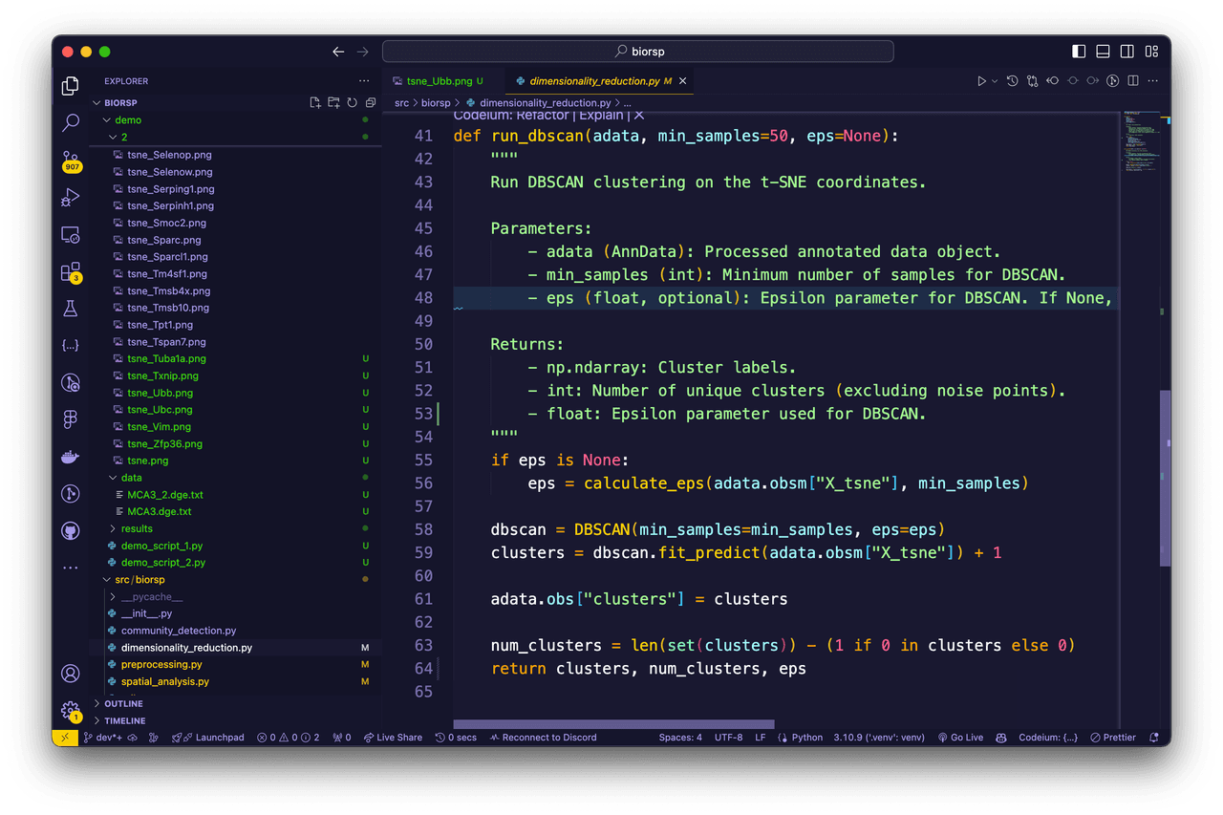Open Source Control view with 907 badge
The height and width of the screenshot is (815, 1223).
click(71, 160)
